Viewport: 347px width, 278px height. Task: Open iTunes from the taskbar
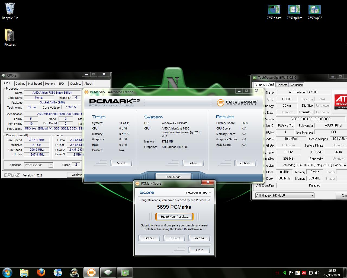pyautogui.click(x=58, y=272)
